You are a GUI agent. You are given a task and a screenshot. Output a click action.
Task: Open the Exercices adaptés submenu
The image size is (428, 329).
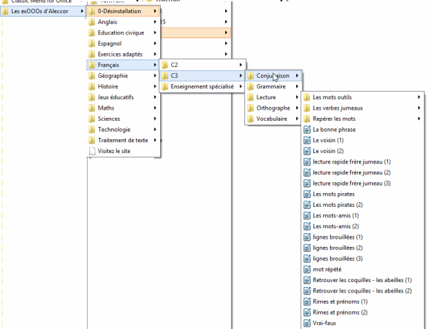point(124,54)
